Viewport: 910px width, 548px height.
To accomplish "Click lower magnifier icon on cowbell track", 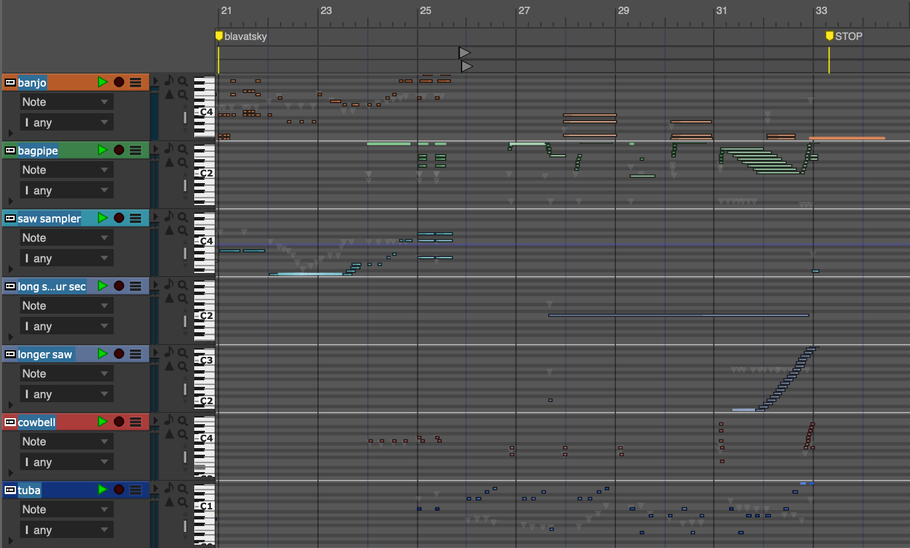I will [x=182, y=434].
